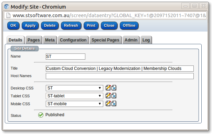212x134 pixels.
Task: Click the Print button
Action: coord(91,26)
